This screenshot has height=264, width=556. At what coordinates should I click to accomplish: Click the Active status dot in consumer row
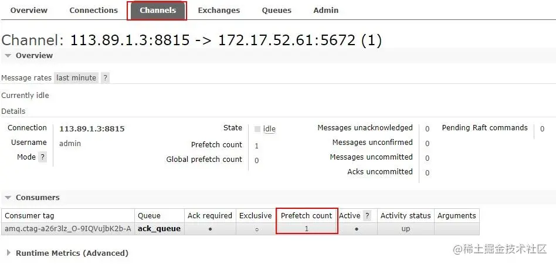coord(357,229)
